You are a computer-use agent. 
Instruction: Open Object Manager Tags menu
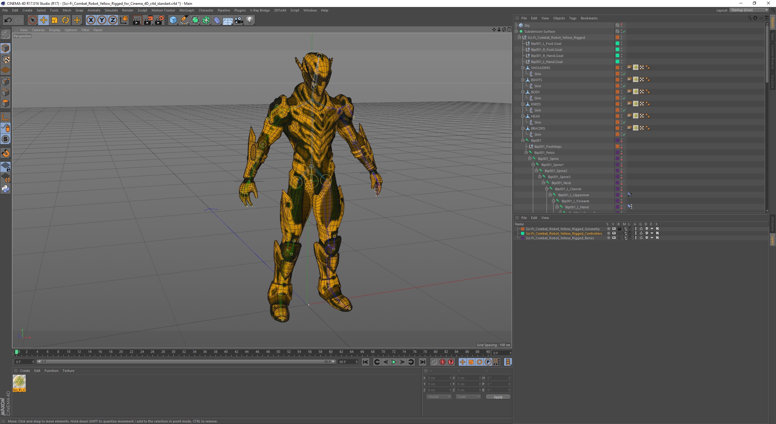coord(573,18)
